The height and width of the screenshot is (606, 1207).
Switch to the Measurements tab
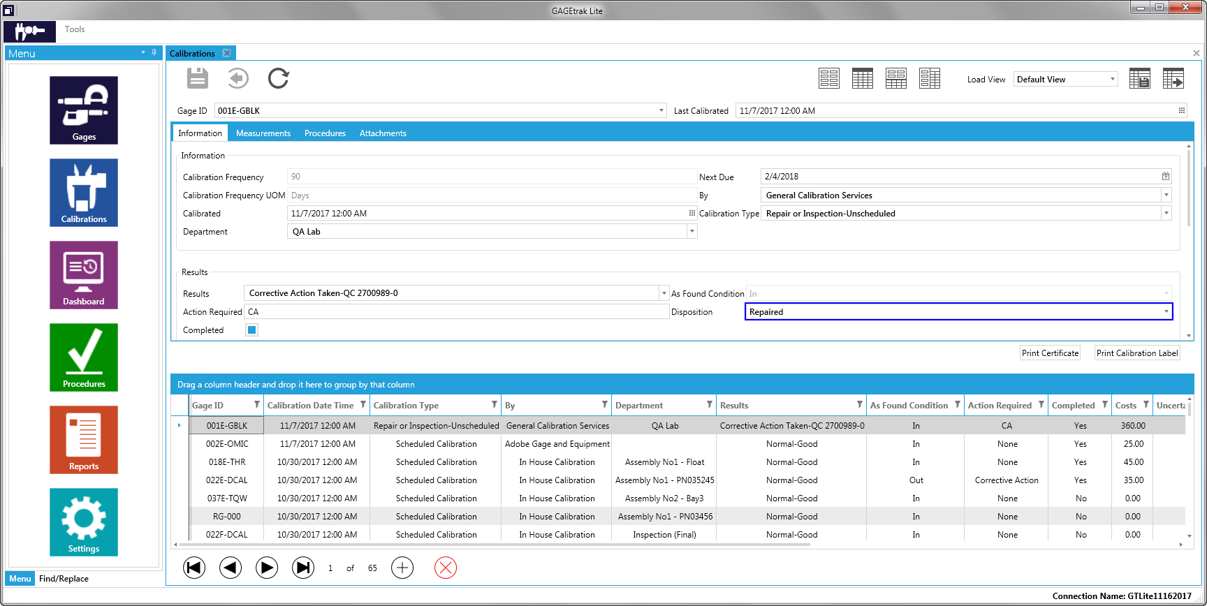tap(263, 133)
